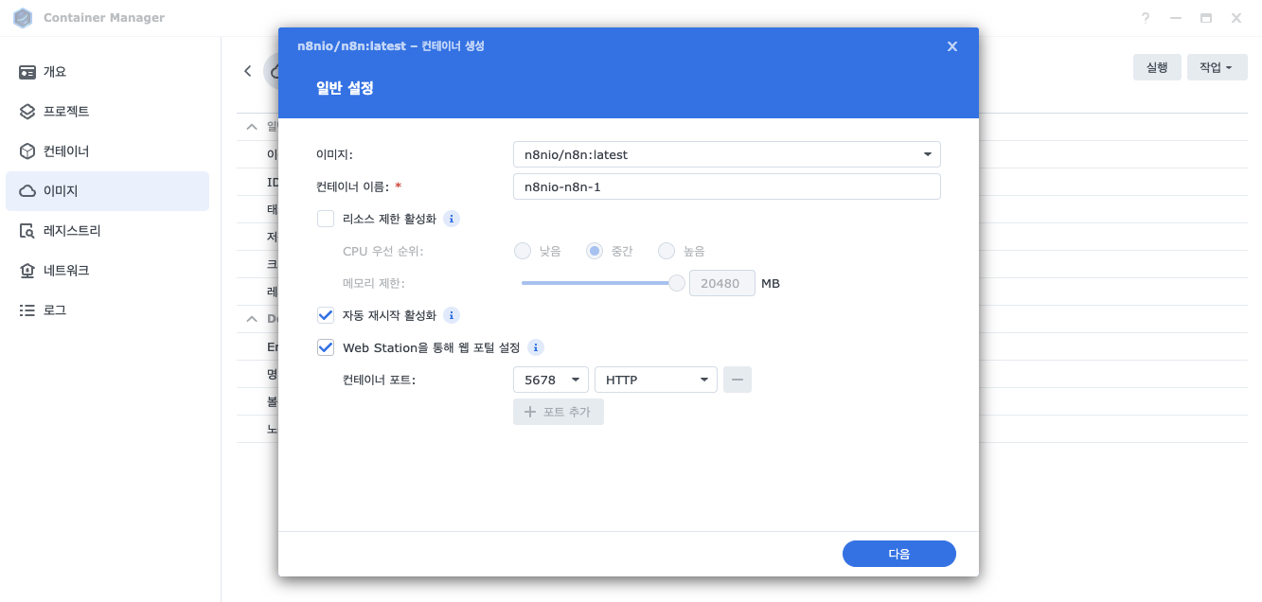1262x602 pixels.
Task: Click the 이미지 cloud icon in sidebar
Action: coord(27,191)
